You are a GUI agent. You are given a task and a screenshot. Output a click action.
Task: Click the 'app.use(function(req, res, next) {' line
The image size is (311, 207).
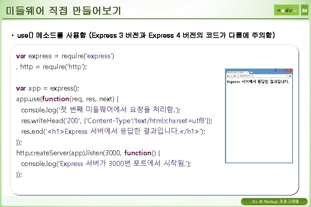(x=68, y=99)
